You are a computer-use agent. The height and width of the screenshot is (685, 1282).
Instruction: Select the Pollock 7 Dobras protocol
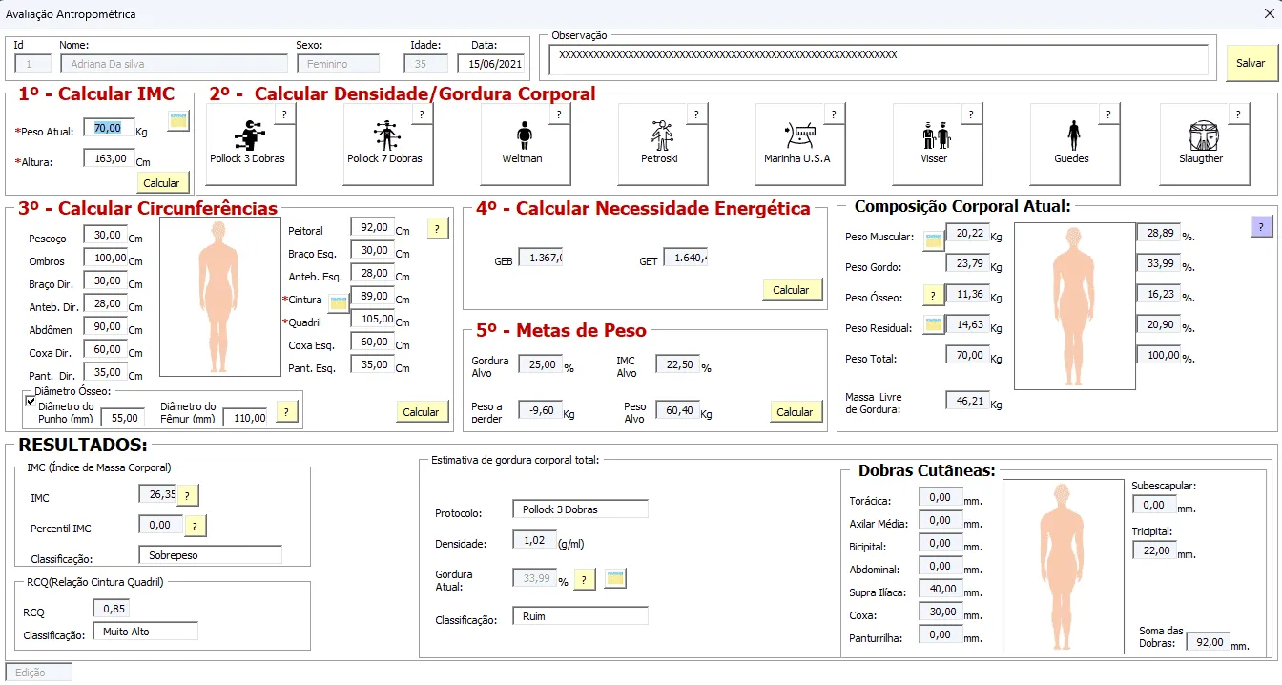point(388,144)
